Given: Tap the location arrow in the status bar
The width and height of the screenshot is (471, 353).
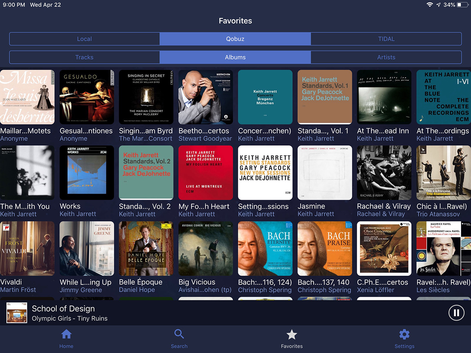Looking at the screenshot, I should (x=438, y=5).
